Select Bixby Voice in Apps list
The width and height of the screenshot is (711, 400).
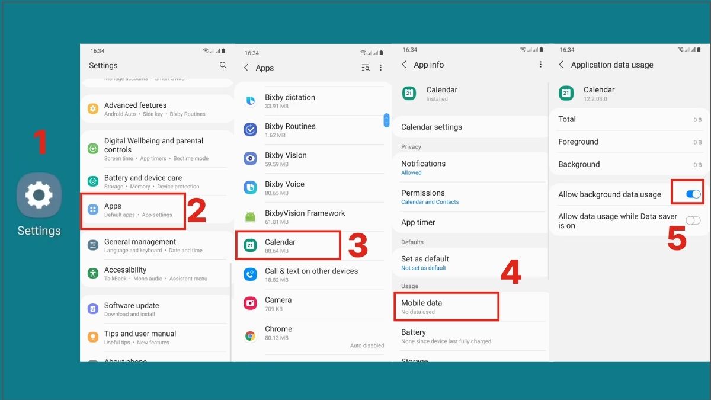pyautogui.click(x=313, y=188)
